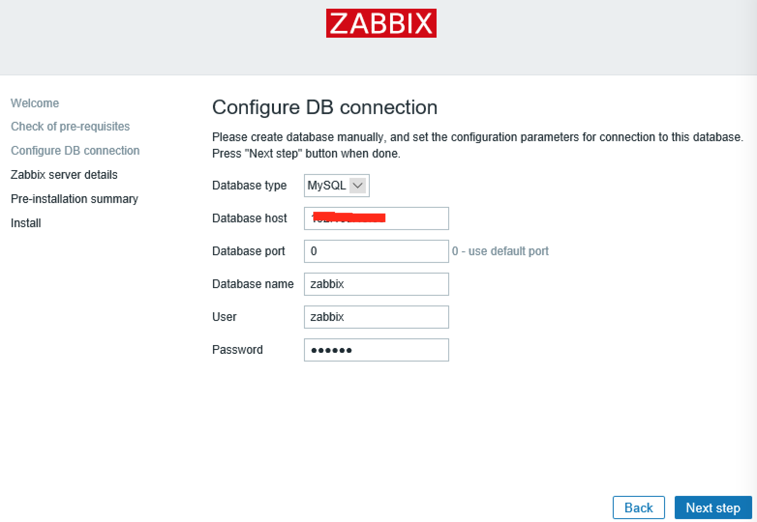
Task: Focus the Password field
Action: (x=376, y=350)
